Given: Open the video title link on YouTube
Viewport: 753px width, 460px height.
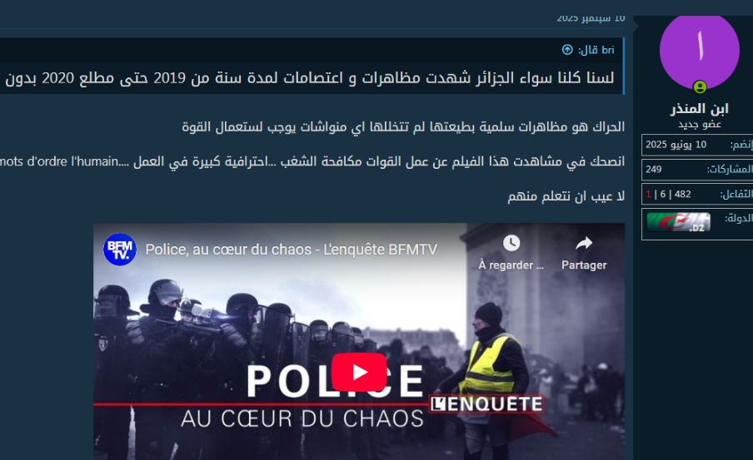Looking at the screenshot, I should pos(291,250).
